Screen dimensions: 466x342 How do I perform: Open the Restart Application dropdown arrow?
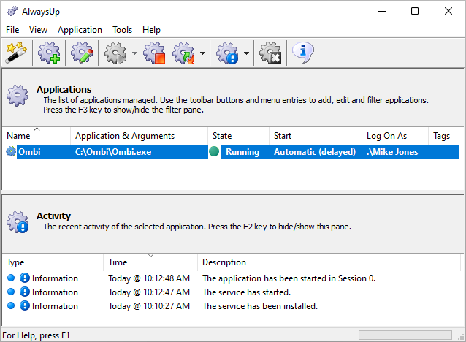202,53
